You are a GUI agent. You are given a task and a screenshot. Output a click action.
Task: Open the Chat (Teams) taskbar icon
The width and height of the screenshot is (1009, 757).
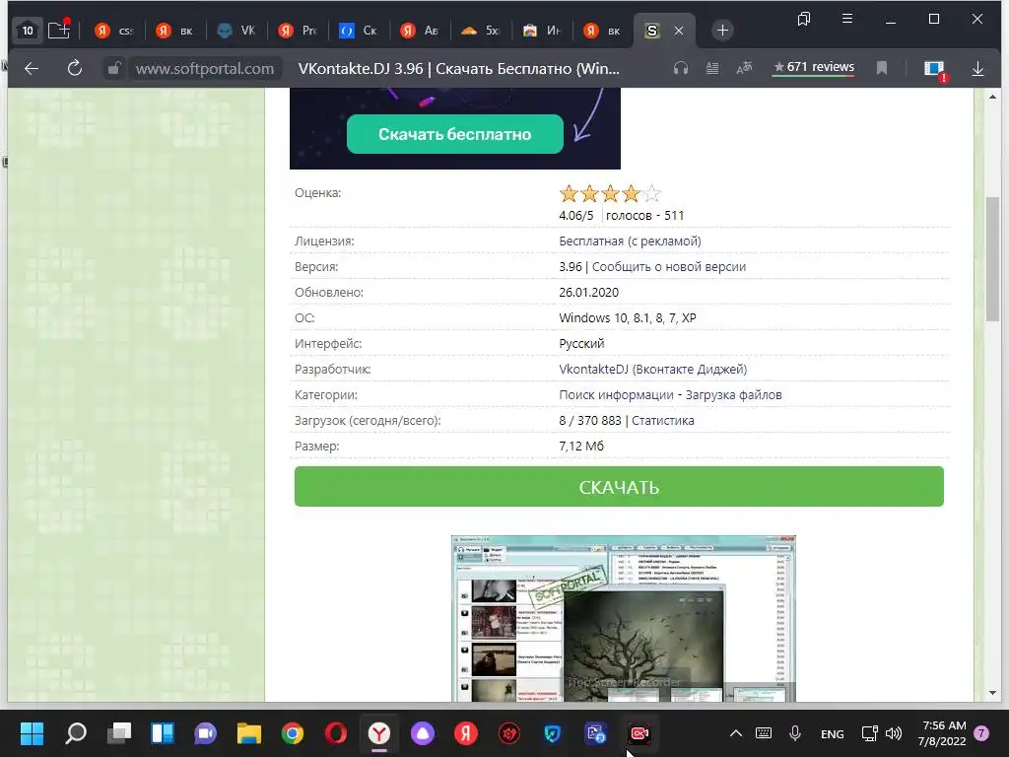click(205, 733)
